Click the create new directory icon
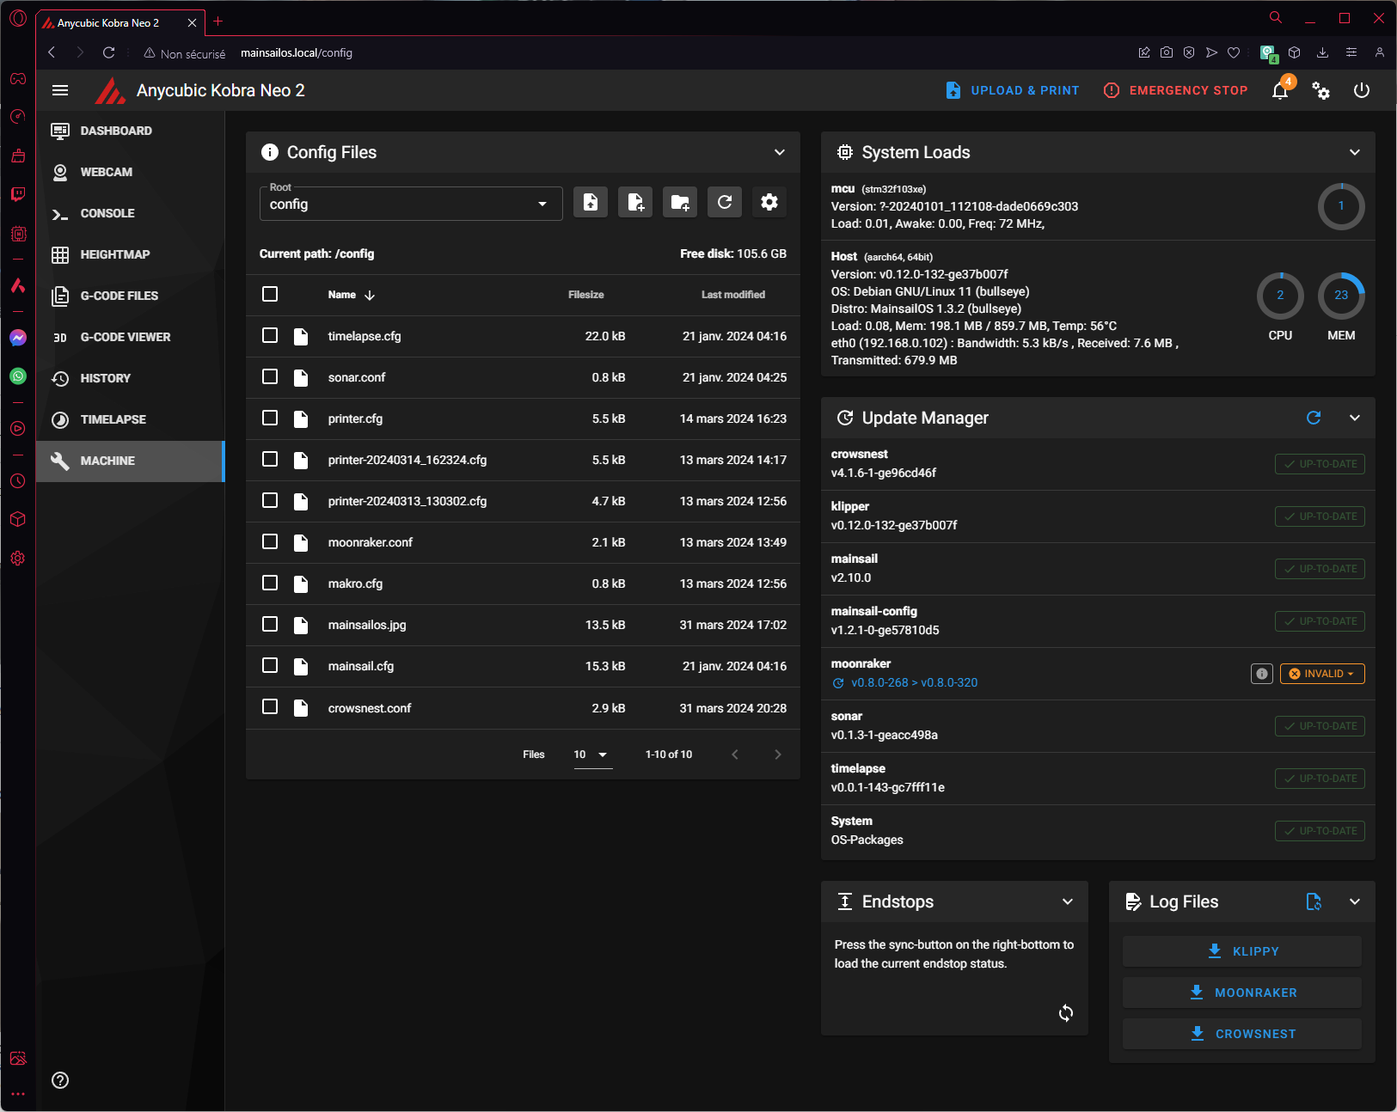 pos(680,202)
